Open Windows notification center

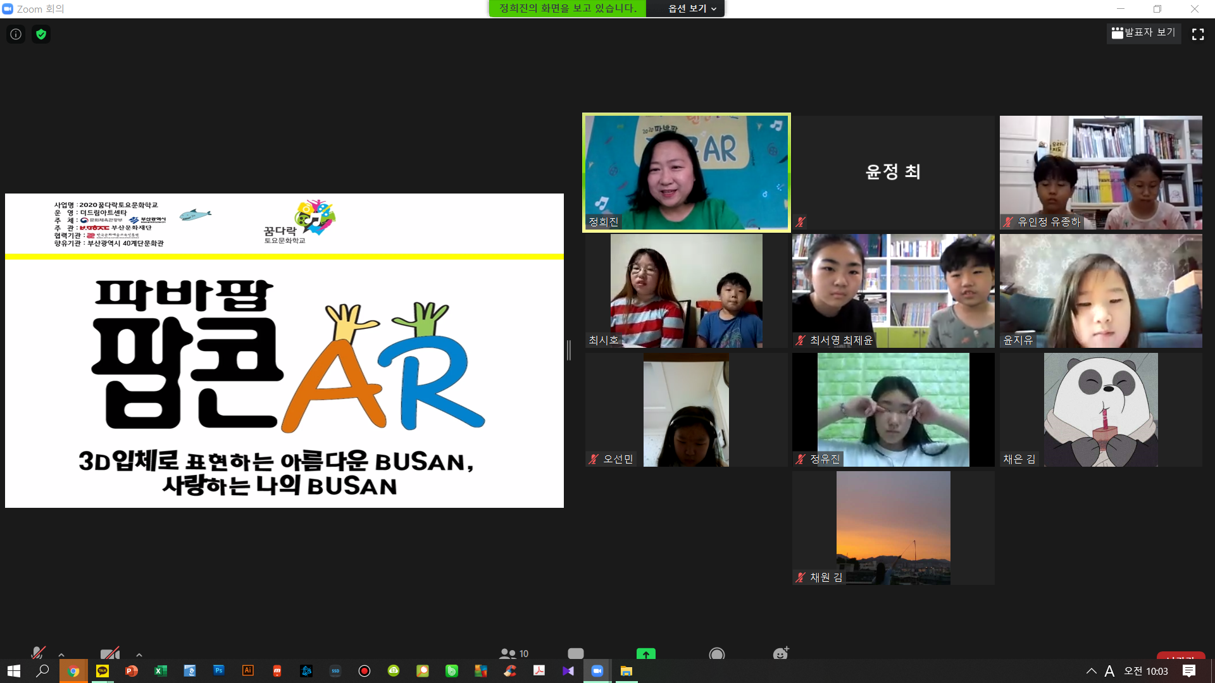[1189, 671]
